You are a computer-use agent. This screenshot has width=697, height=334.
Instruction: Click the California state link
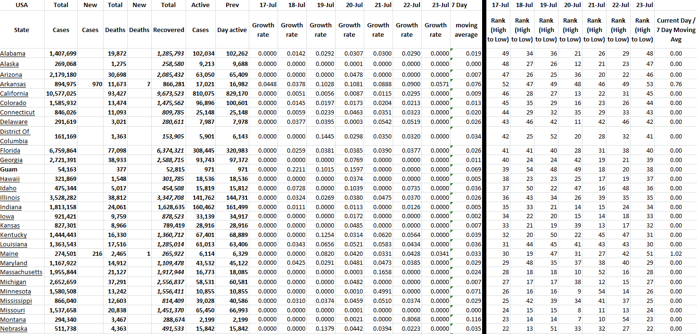(14, 94)
